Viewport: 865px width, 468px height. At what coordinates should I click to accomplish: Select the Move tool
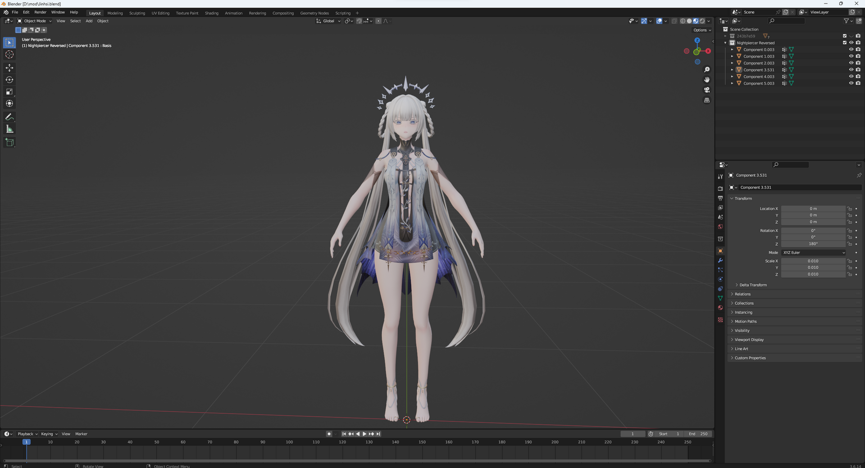9,68
